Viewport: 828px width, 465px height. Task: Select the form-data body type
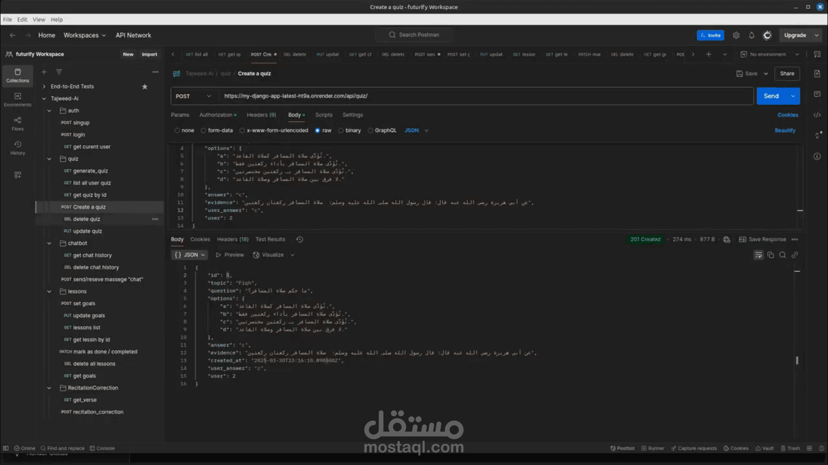click(204, 130)
